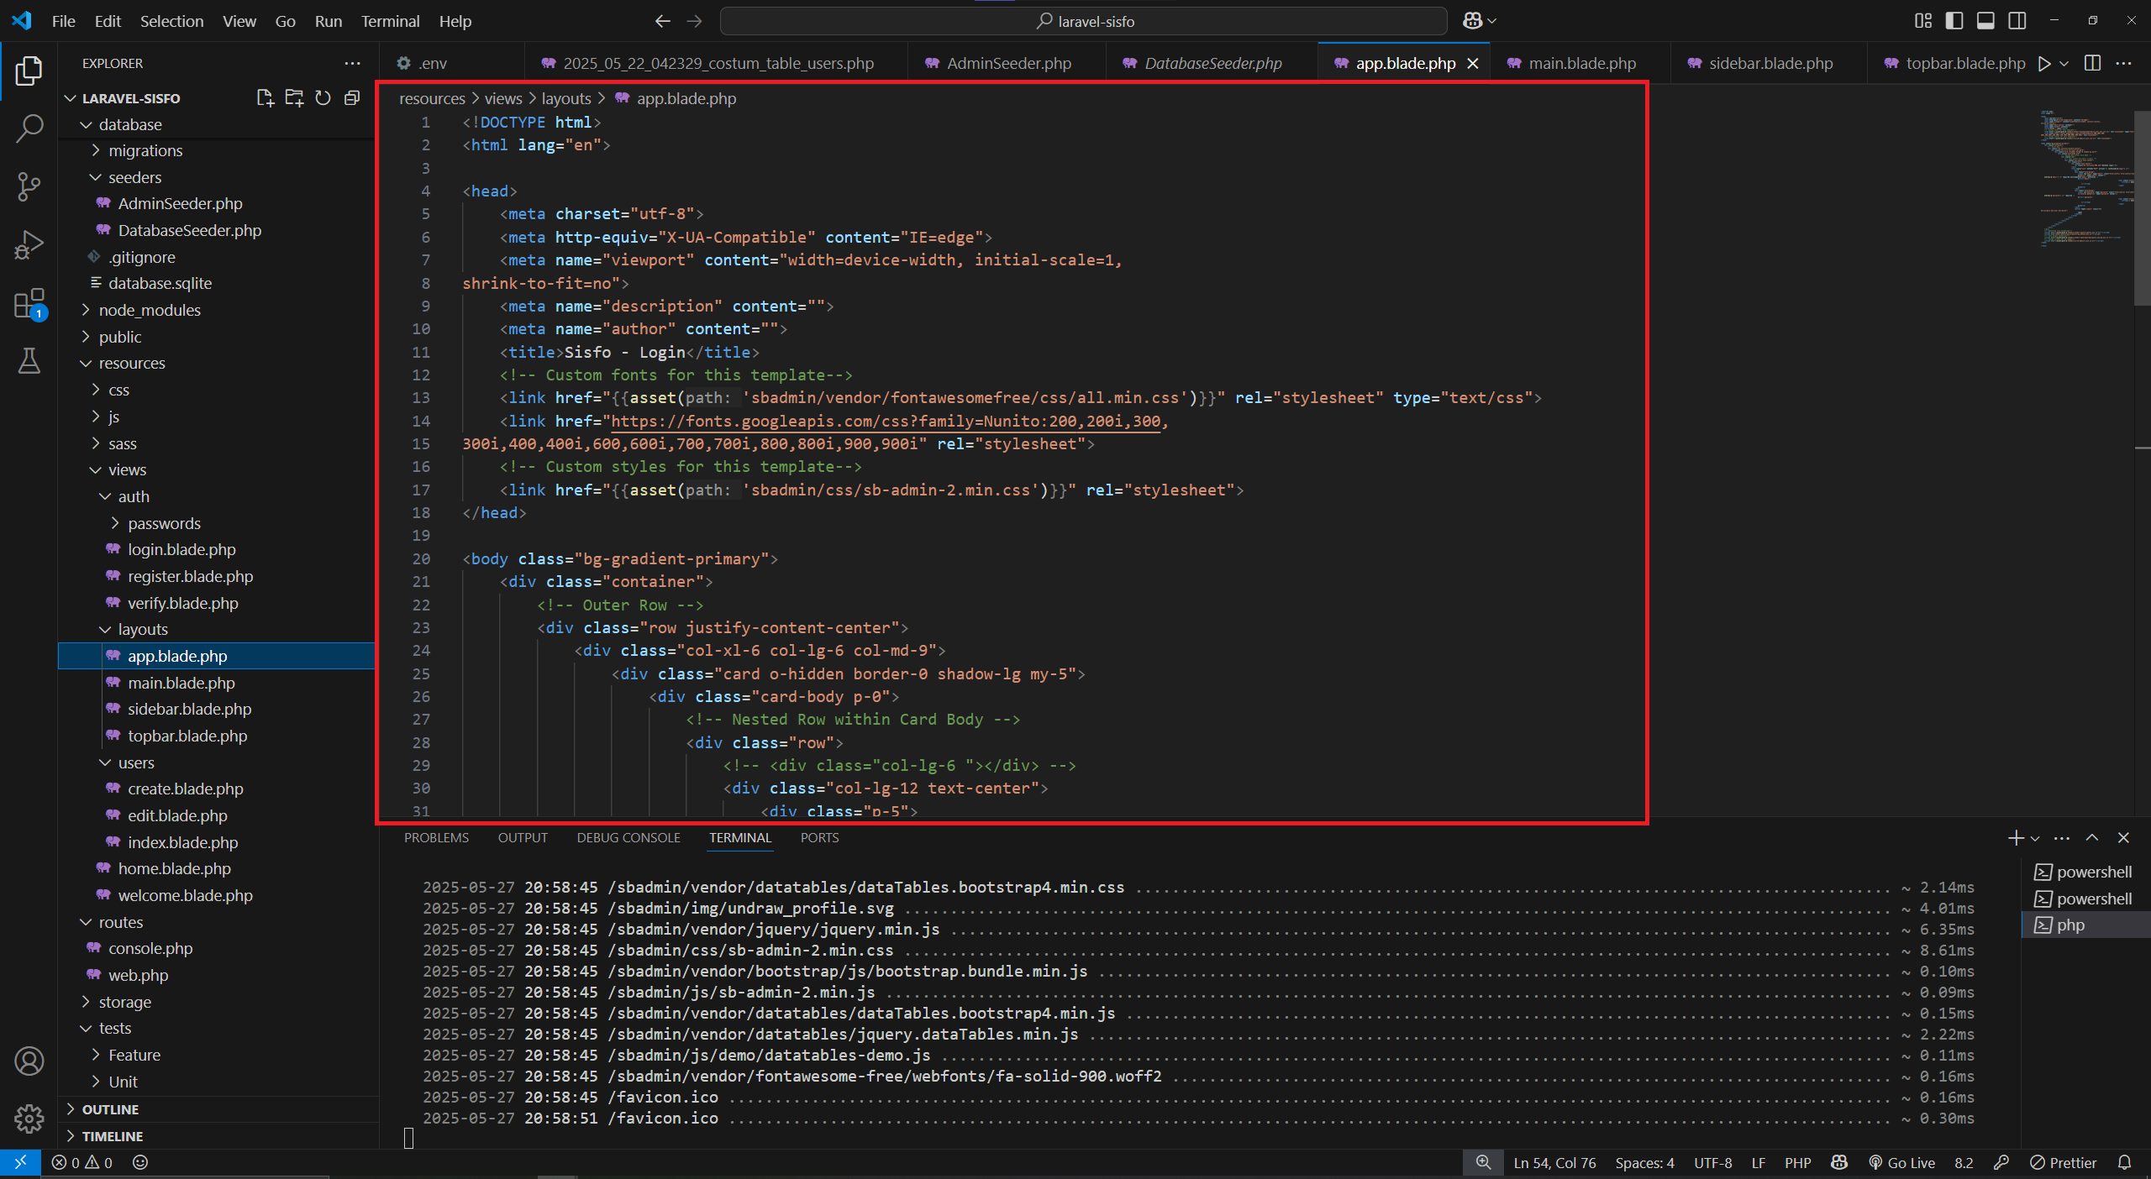
Task: Click the New File icon in explorer
Action: tap(266, 98)
